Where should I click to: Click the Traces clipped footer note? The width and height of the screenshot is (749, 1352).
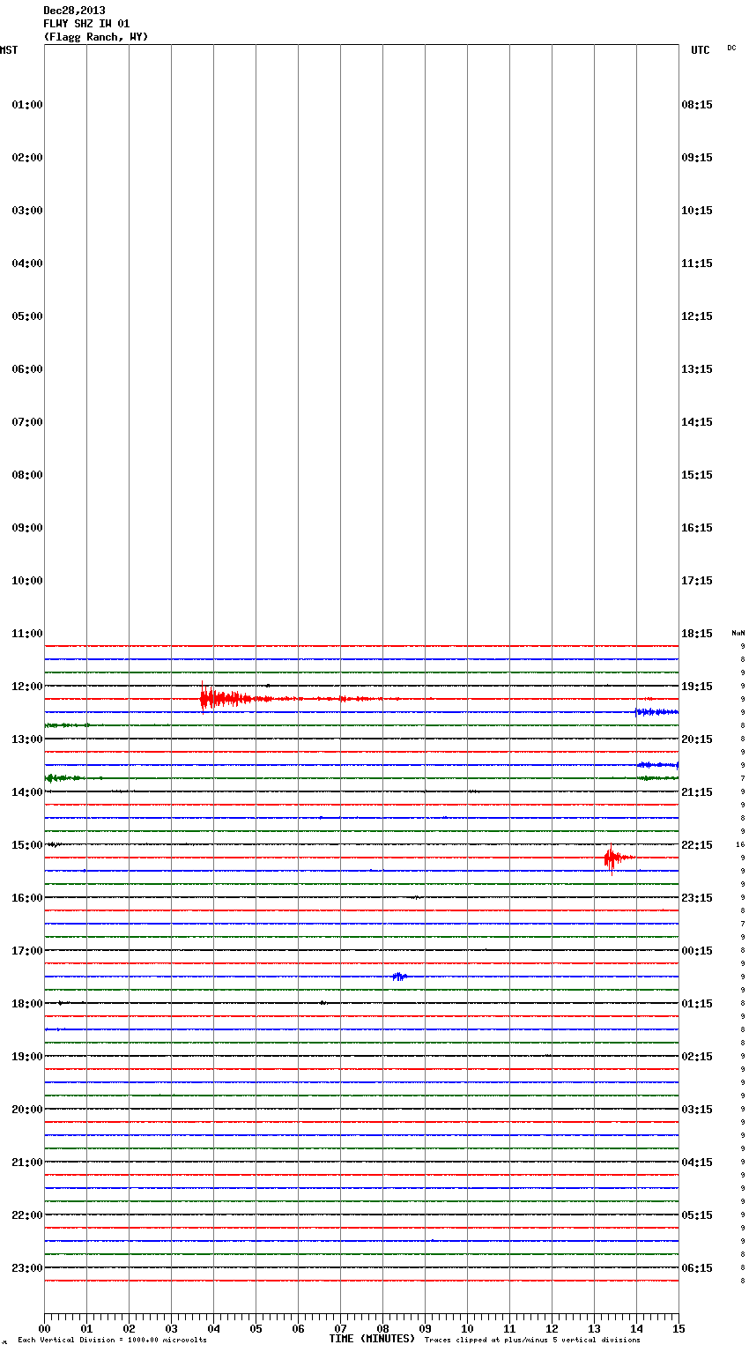532,1341
